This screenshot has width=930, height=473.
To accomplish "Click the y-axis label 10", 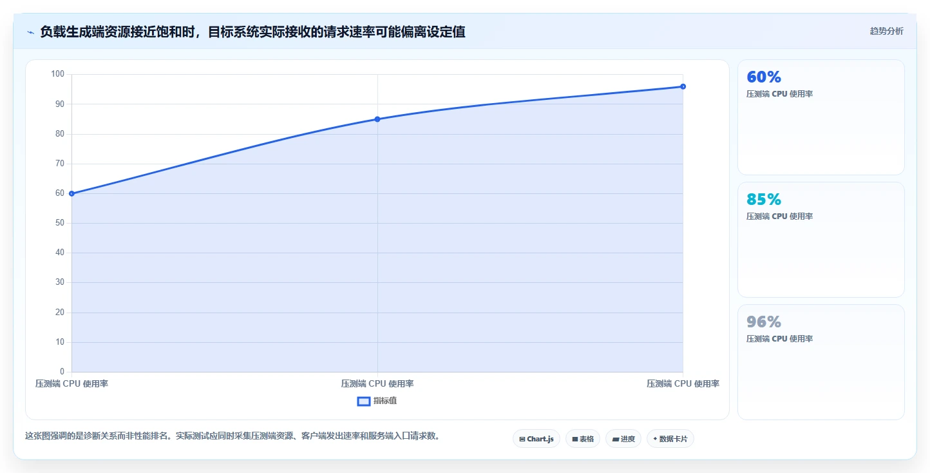I will pyautogui.click(x=60, y=342).
